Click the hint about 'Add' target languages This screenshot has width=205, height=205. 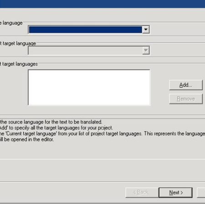click(56, 128)
